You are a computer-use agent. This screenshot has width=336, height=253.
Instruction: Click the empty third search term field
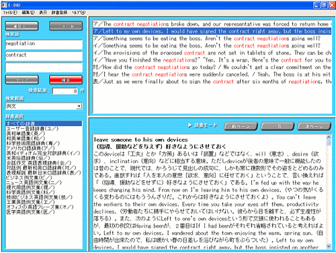click(x=44, y=68)
